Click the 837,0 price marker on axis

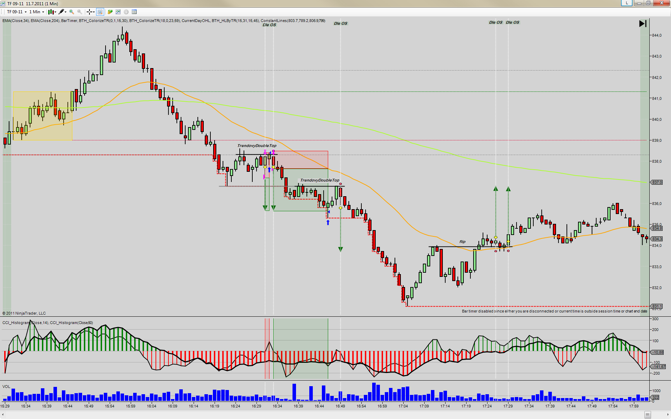click(657, 182)
